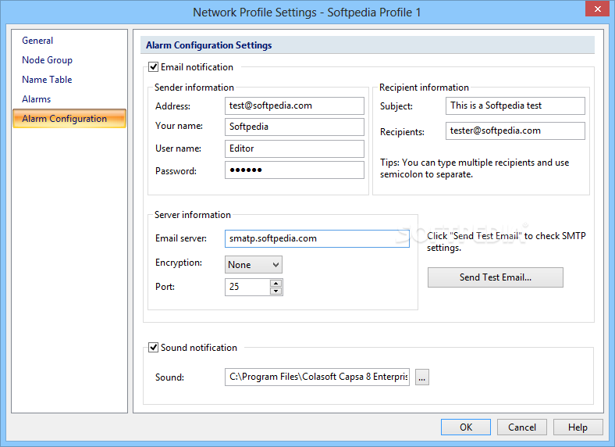Click the Sender information group label
The image size is (615, 447).
tap(194, 88)
